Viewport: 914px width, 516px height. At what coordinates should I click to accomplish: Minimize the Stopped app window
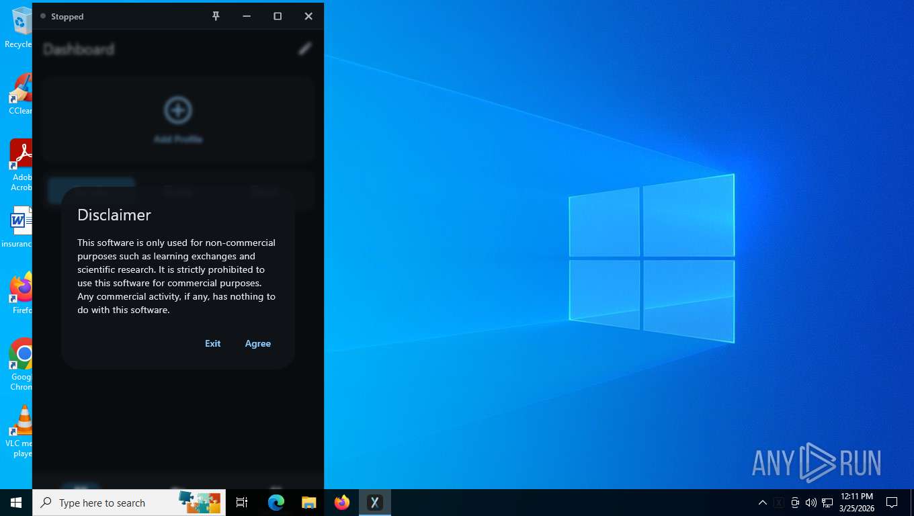[x=247, y=16]
